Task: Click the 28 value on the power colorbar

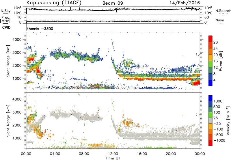Action: coord(215,42)
